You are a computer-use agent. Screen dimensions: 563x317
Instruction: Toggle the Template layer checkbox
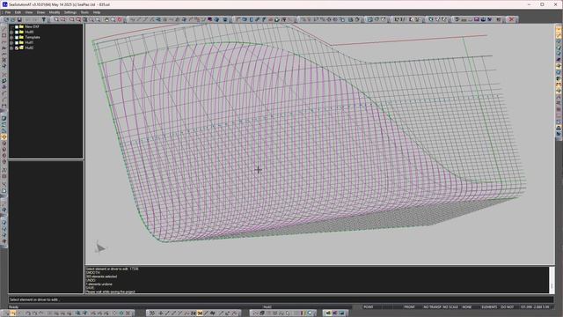pos(17,37)
